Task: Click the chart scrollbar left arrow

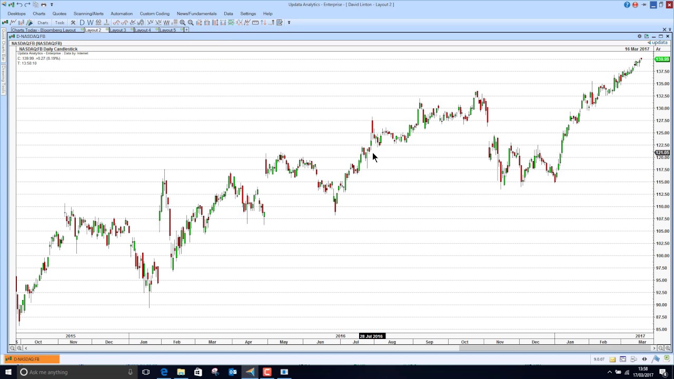Action: 26,348
